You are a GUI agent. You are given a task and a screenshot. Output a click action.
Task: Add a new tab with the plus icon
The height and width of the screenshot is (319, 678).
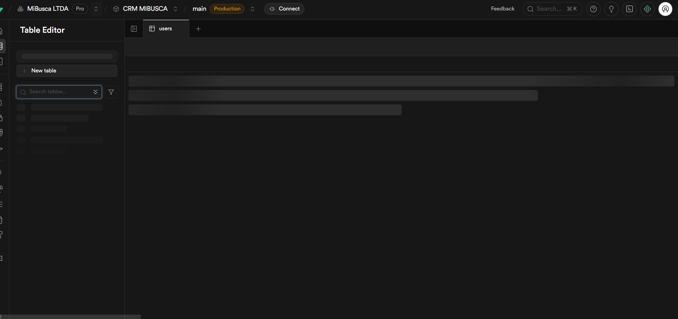(198, 29)
